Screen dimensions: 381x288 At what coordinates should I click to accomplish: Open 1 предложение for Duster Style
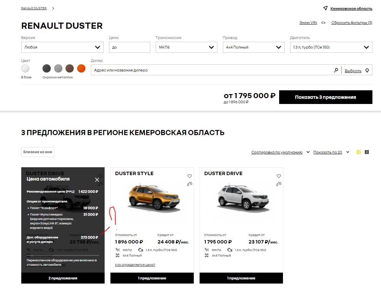point(152,278)
